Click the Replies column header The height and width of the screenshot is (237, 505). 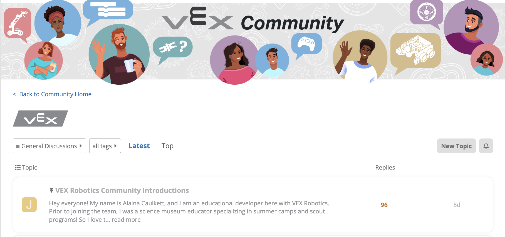coord(385,167)
